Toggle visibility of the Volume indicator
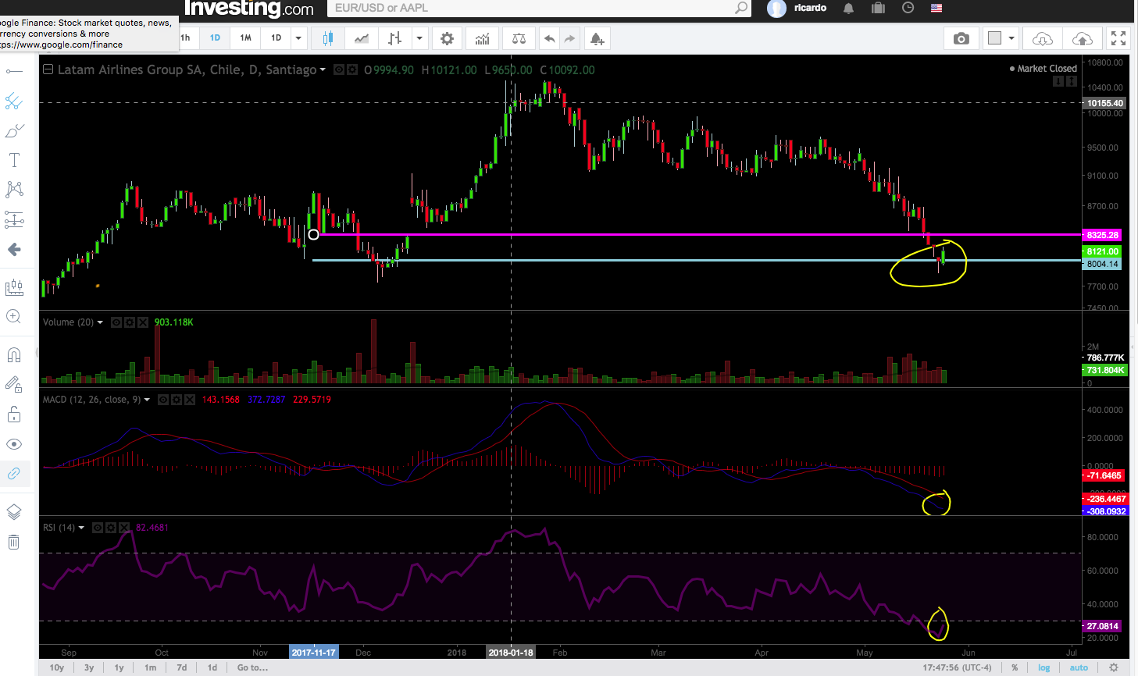Viewport: 1138px width, 676px height. 116,322
